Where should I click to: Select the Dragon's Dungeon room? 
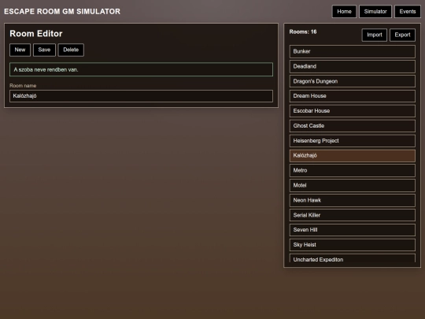click(x=353, y=81)
